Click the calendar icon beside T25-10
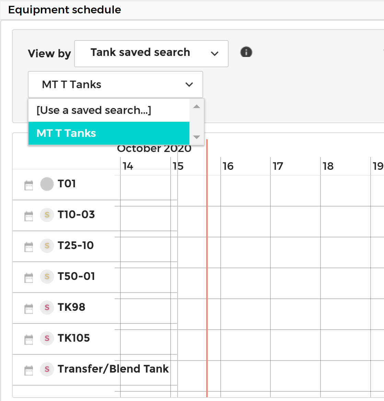The image size is (384, 401). coord(28,246)
